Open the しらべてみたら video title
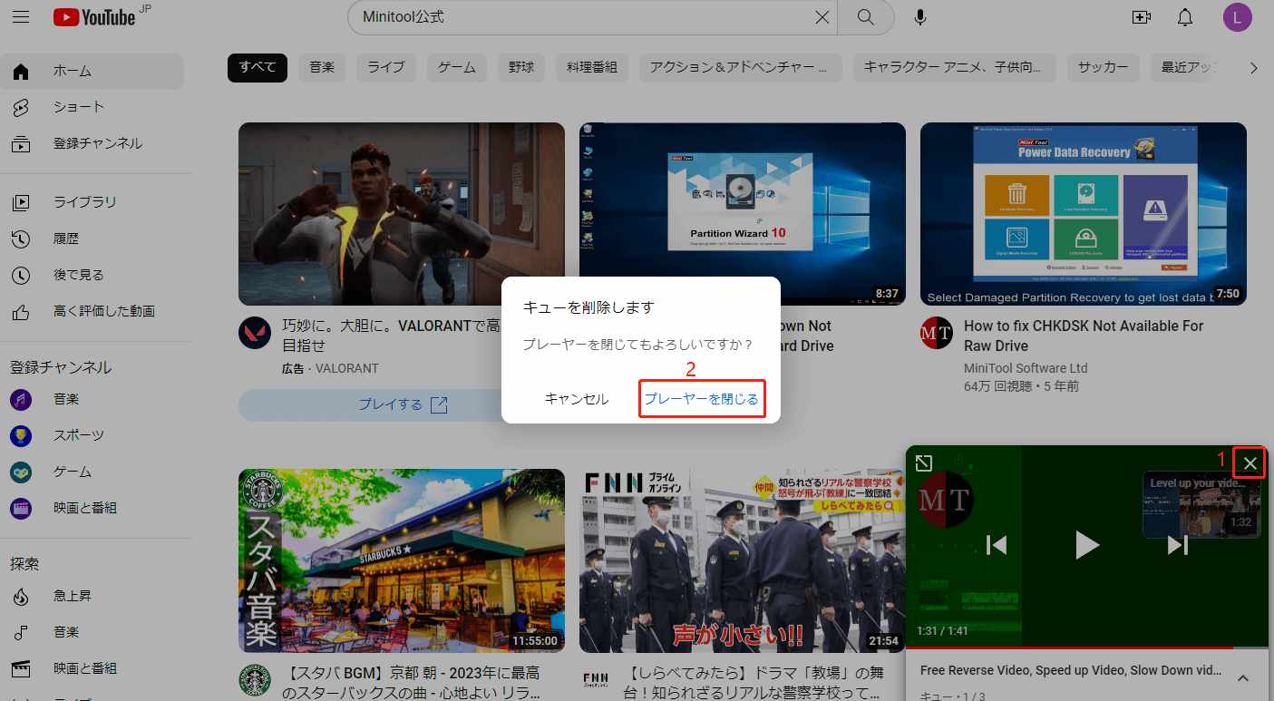This screenshot has height=701, width=1274. 752,683
